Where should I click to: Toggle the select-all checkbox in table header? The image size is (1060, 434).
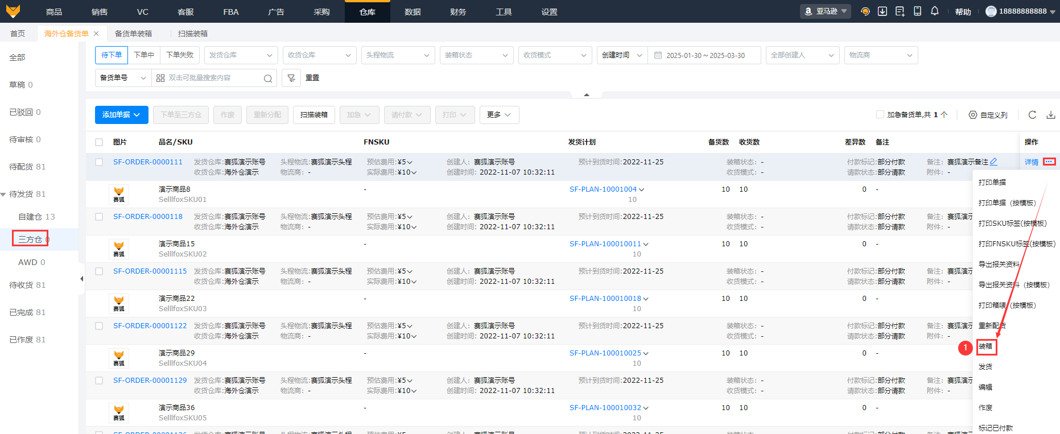tap(99, 142)
